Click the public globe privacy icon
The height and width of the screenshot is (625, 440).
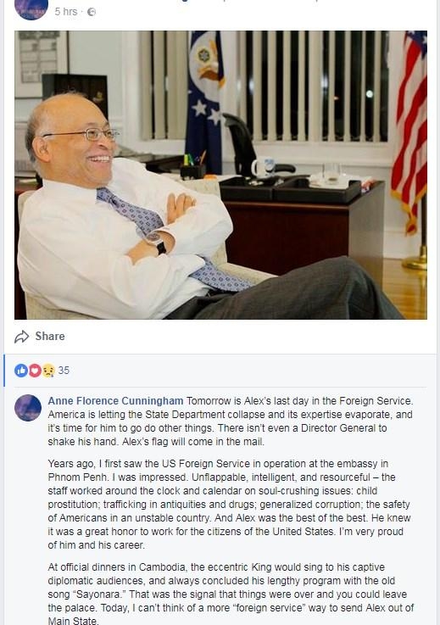(92, 12)
